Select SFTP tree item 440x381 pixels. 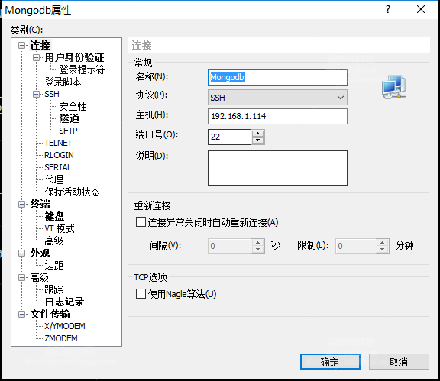click(68, 131)
